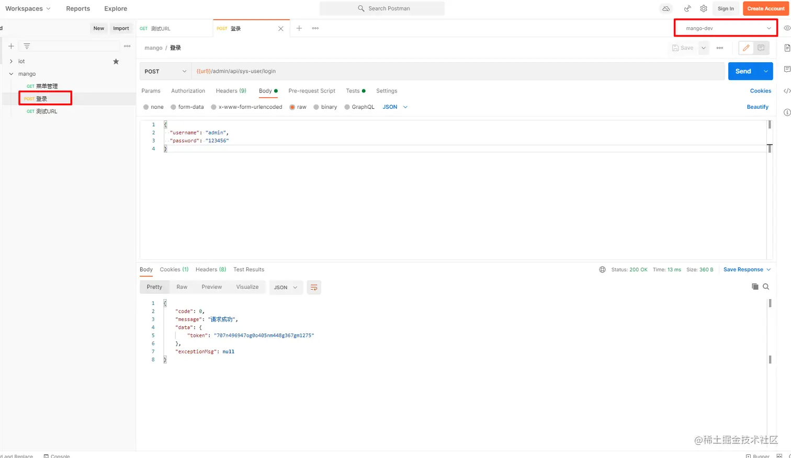Screen dimensions: 791x458
Task: Click the Sign In button
Action: (726, 8)
